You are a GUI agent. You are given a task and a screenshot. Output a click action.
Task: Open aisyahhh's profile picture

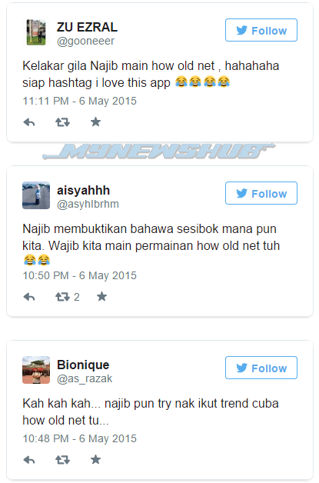click(x=36, y=195)
